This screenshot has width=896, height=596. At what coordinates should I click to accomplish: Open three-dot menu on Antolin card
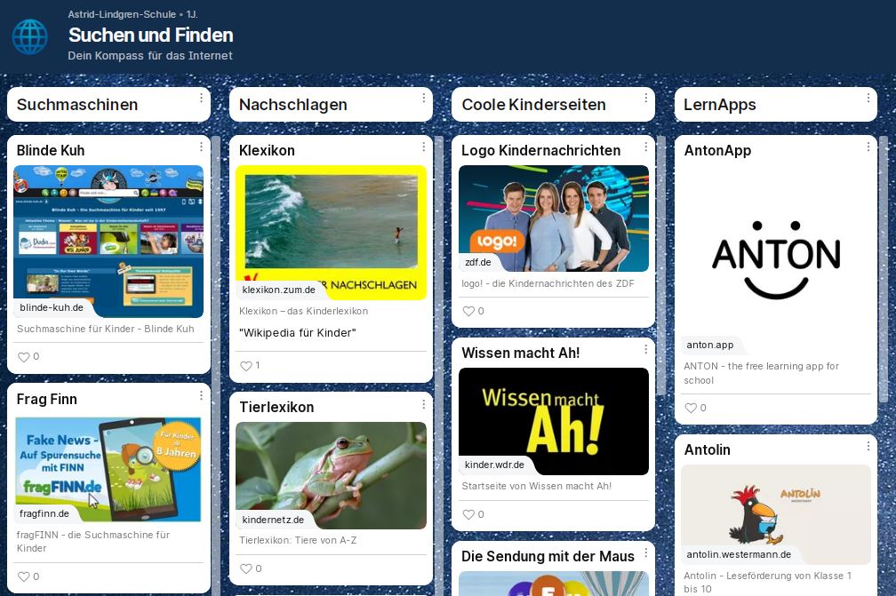(x=868, y=447)
